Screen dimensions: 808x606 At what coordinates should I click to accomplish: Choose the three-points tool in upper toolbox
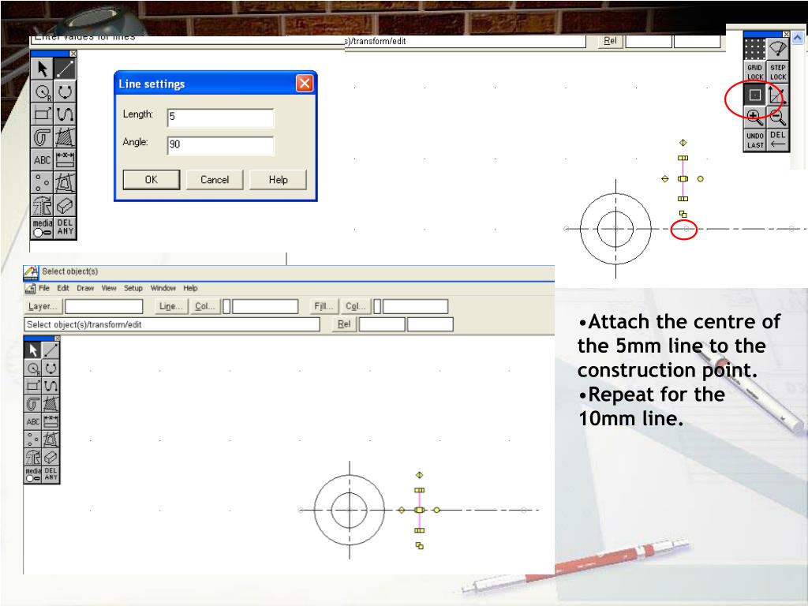[43, 182]
